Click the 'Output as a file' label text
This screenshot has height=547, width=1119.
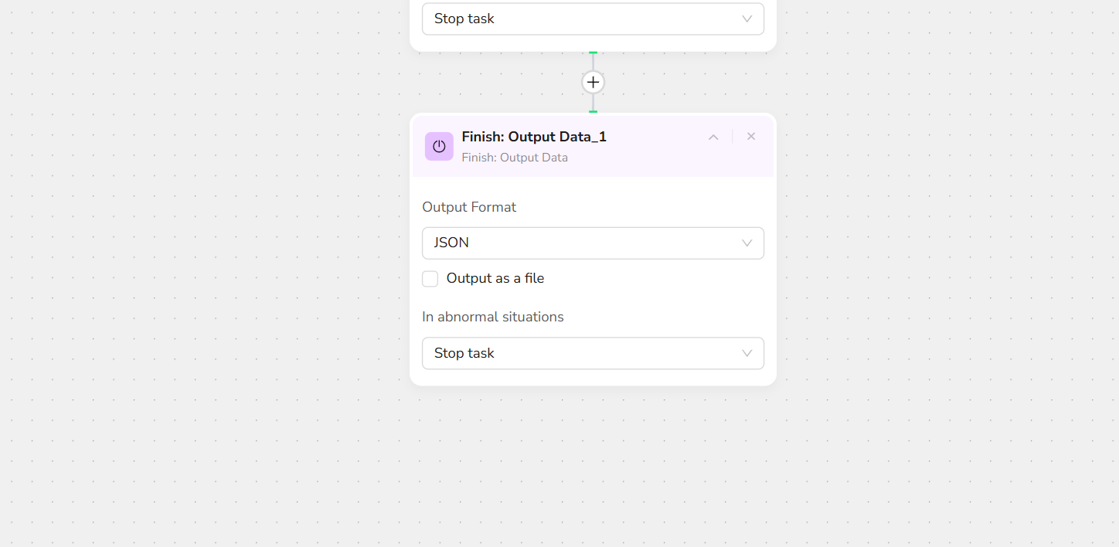pyautogui.click(x=495, y=279)
